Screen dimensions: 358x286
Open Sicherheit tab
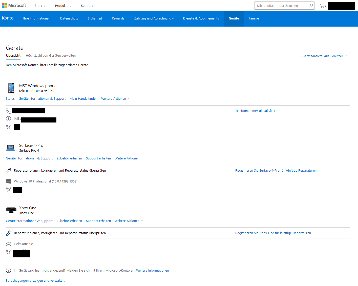coord(95,18)
